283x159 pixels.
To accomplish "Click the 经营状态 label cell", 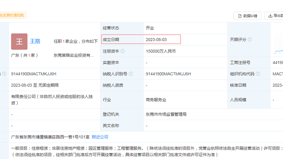I will click(x=122, y=28).
